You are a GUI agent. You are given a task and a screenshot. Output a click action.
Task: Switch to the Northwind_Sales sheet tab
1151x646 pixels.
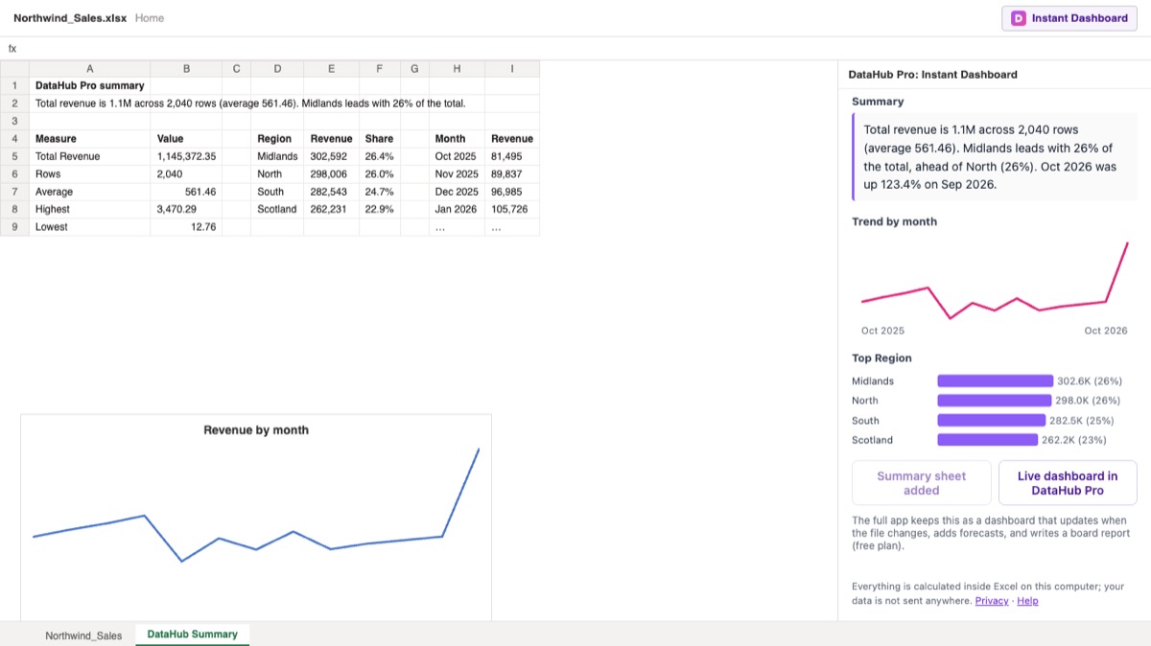83,634
